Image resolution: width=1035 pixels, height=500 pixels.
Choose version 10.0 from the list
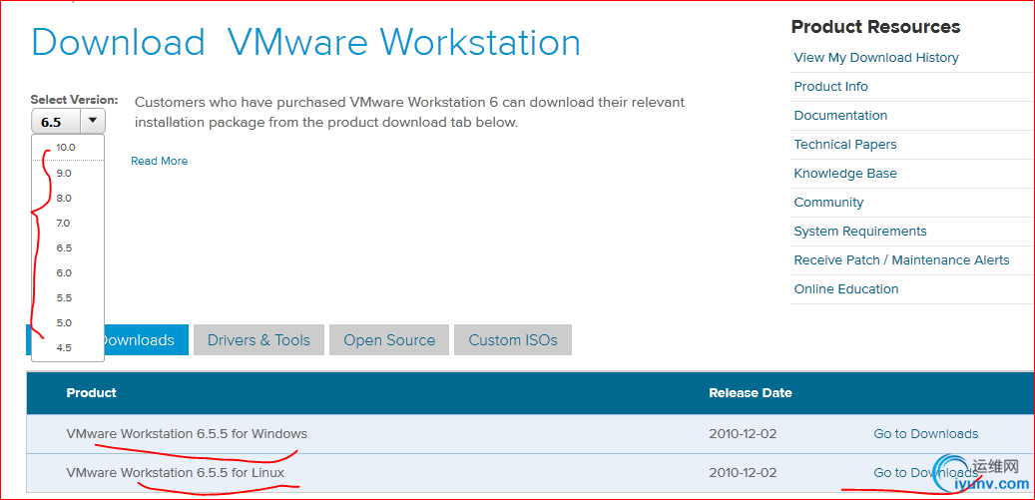(x=66, y=148)
